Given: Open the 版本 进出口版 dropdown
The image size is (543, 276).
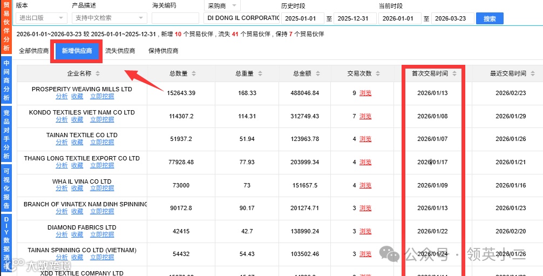Looking at the screenshot, I should point(42,18).
